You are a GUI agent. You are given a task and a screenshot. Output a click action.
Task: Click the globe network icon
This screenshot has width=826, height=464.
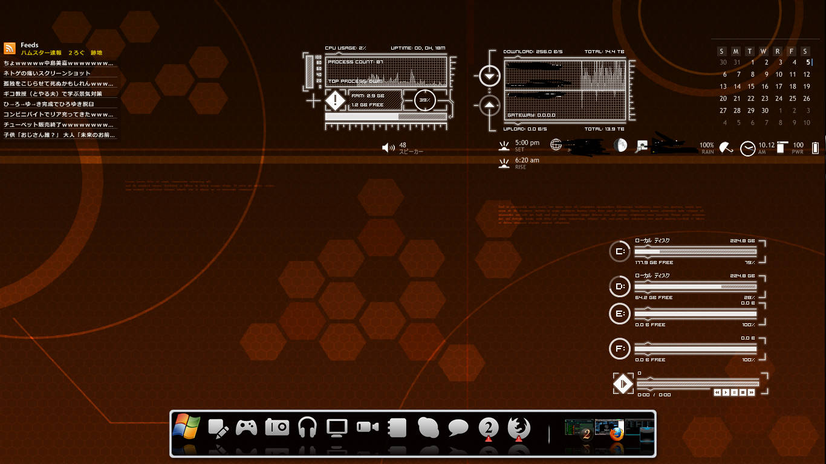(556, 144)
